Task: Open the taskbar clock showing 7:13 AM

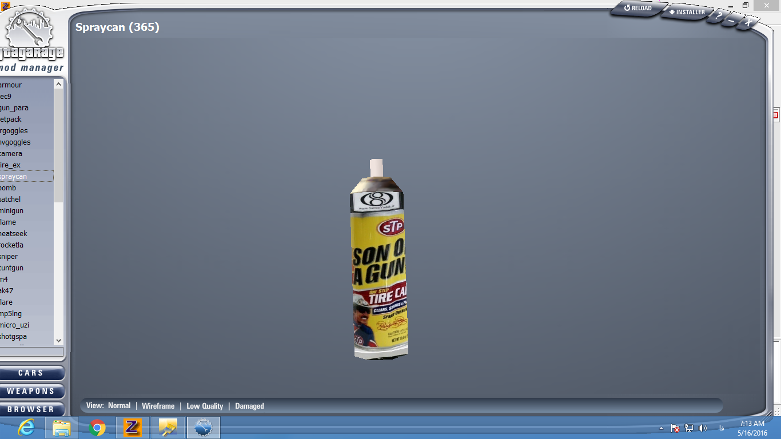Action: pos(752,428)
